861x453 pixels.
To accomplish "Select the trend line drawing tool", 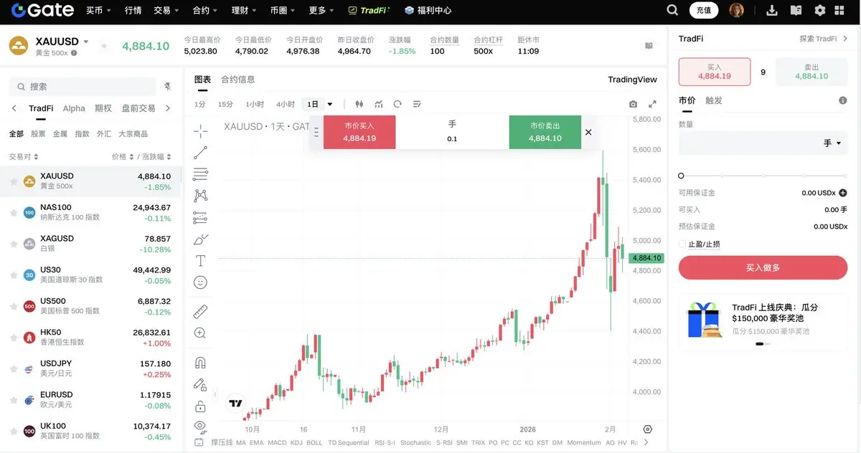I will click(201, 152).
